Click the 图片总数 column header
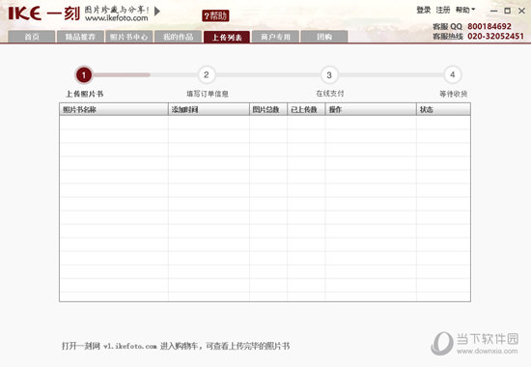The width and height of the screenshot is (531, 367). point(268,109)
